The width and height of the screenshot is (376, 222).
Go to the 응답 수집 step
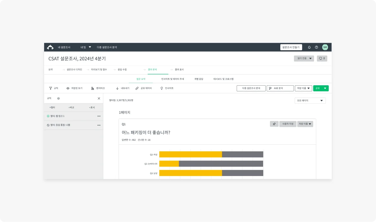click(122, 70)
